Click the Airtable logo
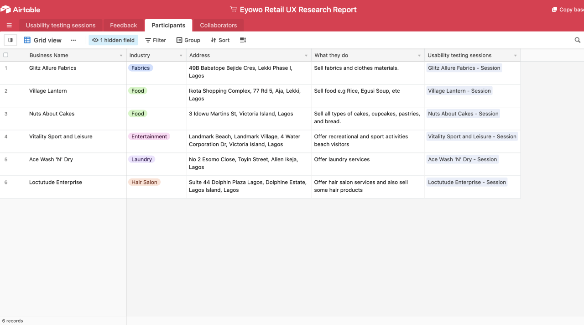Viewport: 584px width, 325px height. coord(21,10)
